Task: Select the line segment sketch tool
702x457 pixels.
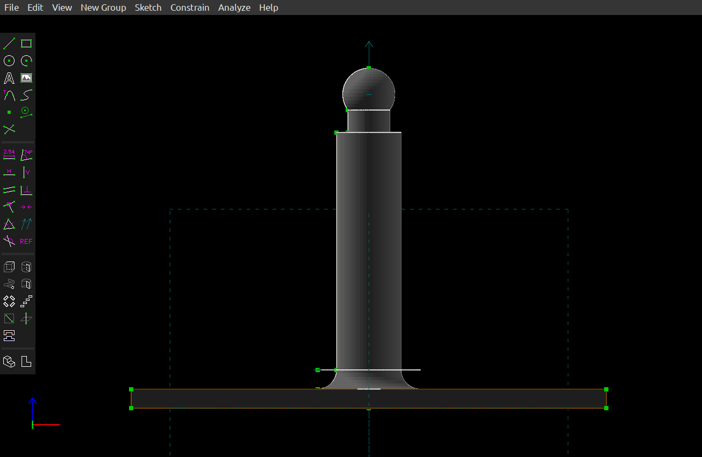Action: click(9, 43)
